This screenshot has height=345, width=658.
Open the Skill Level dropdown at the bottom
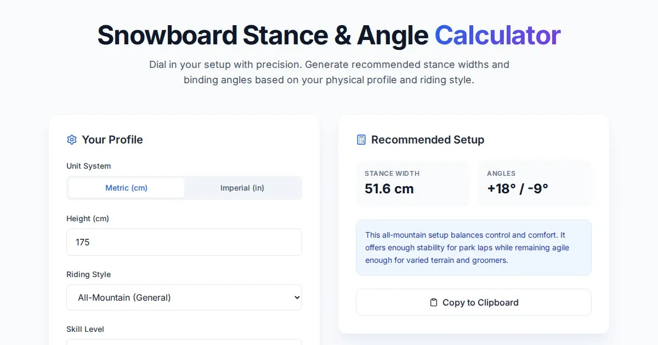point(184,342)
